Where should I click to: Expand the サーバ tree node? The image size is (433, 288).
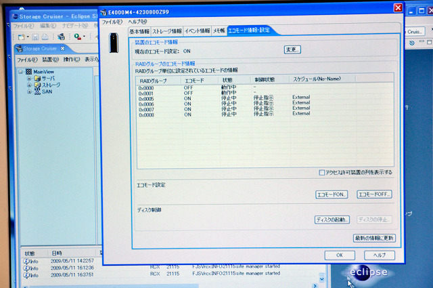tap(28, 79)
